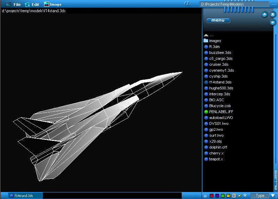Select the f14stand.3ds tab in bottom bar
The width and height of the screenshot is (278, 199).
tap(25, 196)
